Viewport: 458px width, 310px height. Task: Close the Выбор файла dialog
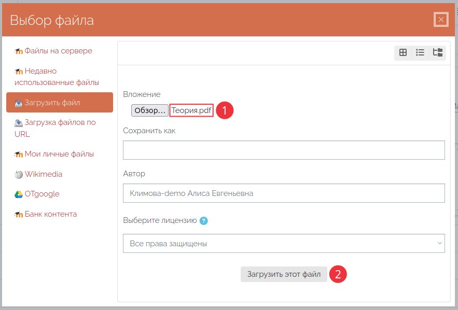click(441, 20)
